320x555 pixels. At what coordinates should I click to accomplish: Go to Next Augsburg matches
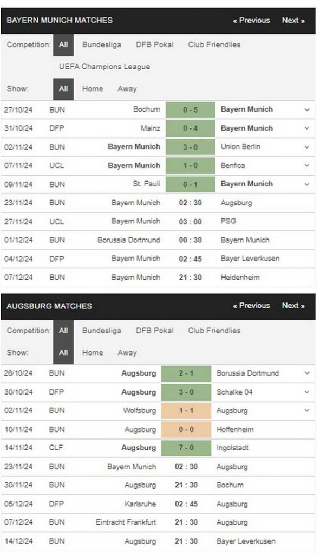click(293, 306)
